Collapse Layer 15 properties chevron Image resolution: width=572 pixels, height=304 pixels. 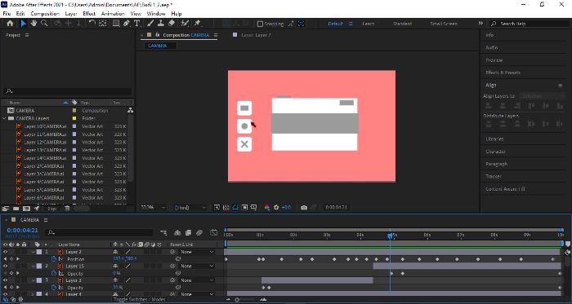(x=34, y=266)
